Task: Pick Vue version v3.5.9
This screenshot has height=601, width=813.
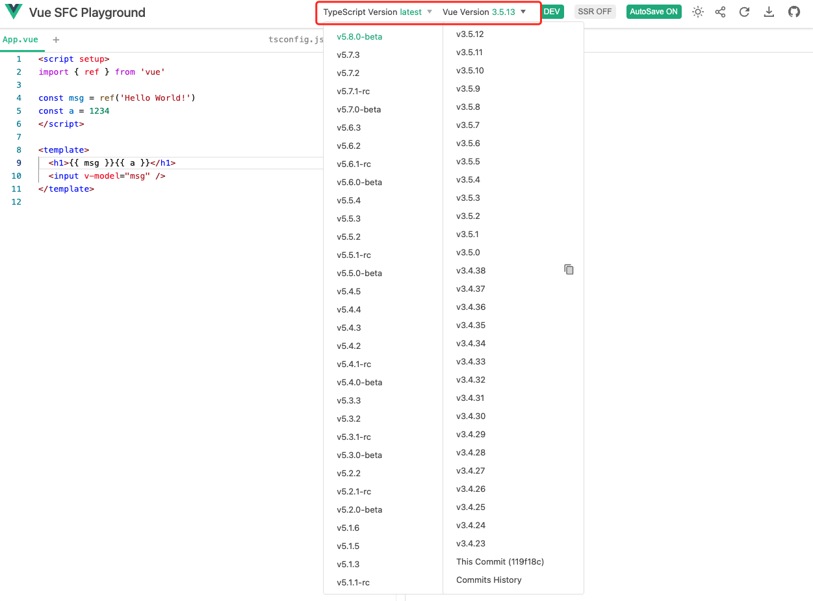Action: tap(468, 89)
